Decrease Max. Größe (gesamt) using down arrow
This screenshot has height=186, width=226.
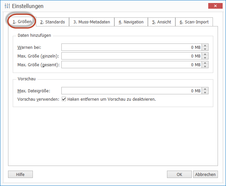206,66
